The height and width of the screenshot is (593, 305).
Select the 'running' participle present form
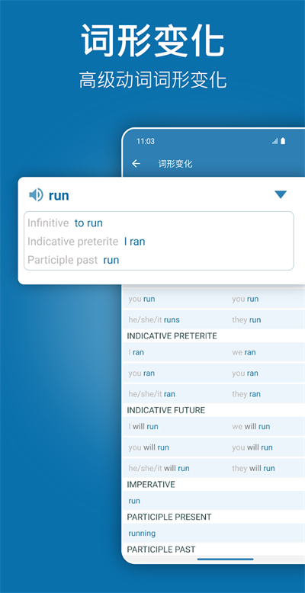pyautogui.click(x=142, y=534)
